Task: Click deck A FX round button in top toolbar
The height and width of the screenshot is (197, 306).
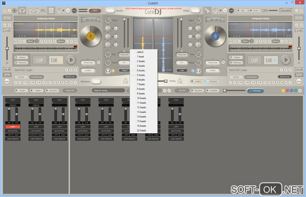Action: point(68,11)
